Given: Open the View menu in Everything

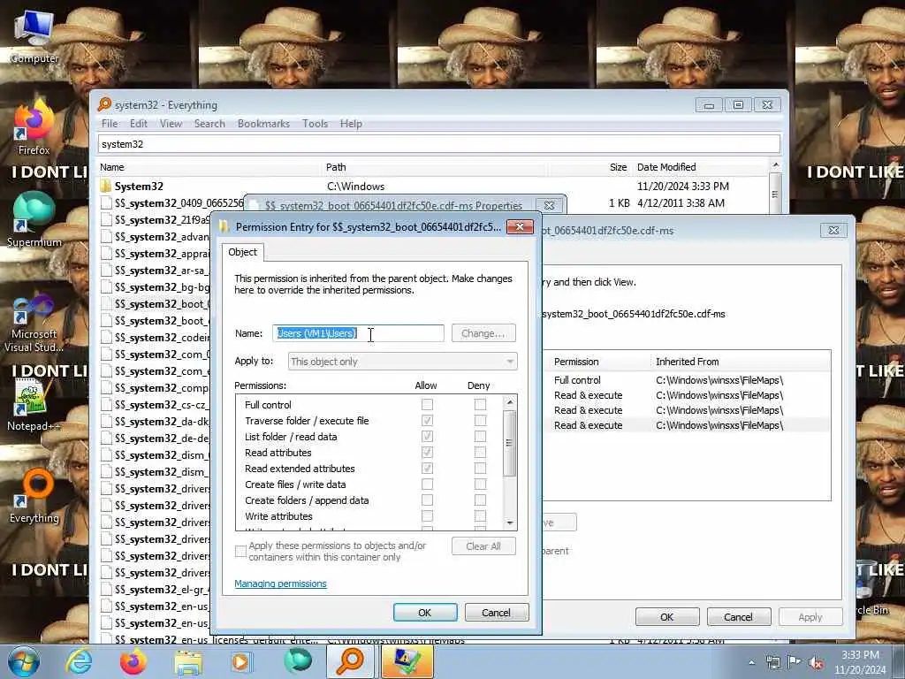Looking at the screenshot, I should click(x=171, y=124).
